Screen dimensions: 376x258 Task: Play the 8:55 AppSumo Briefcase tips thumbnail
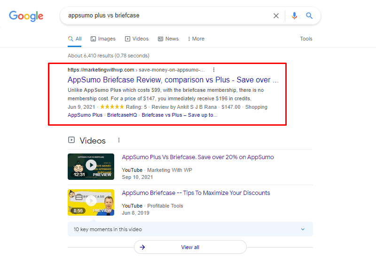tap(91, 202)
